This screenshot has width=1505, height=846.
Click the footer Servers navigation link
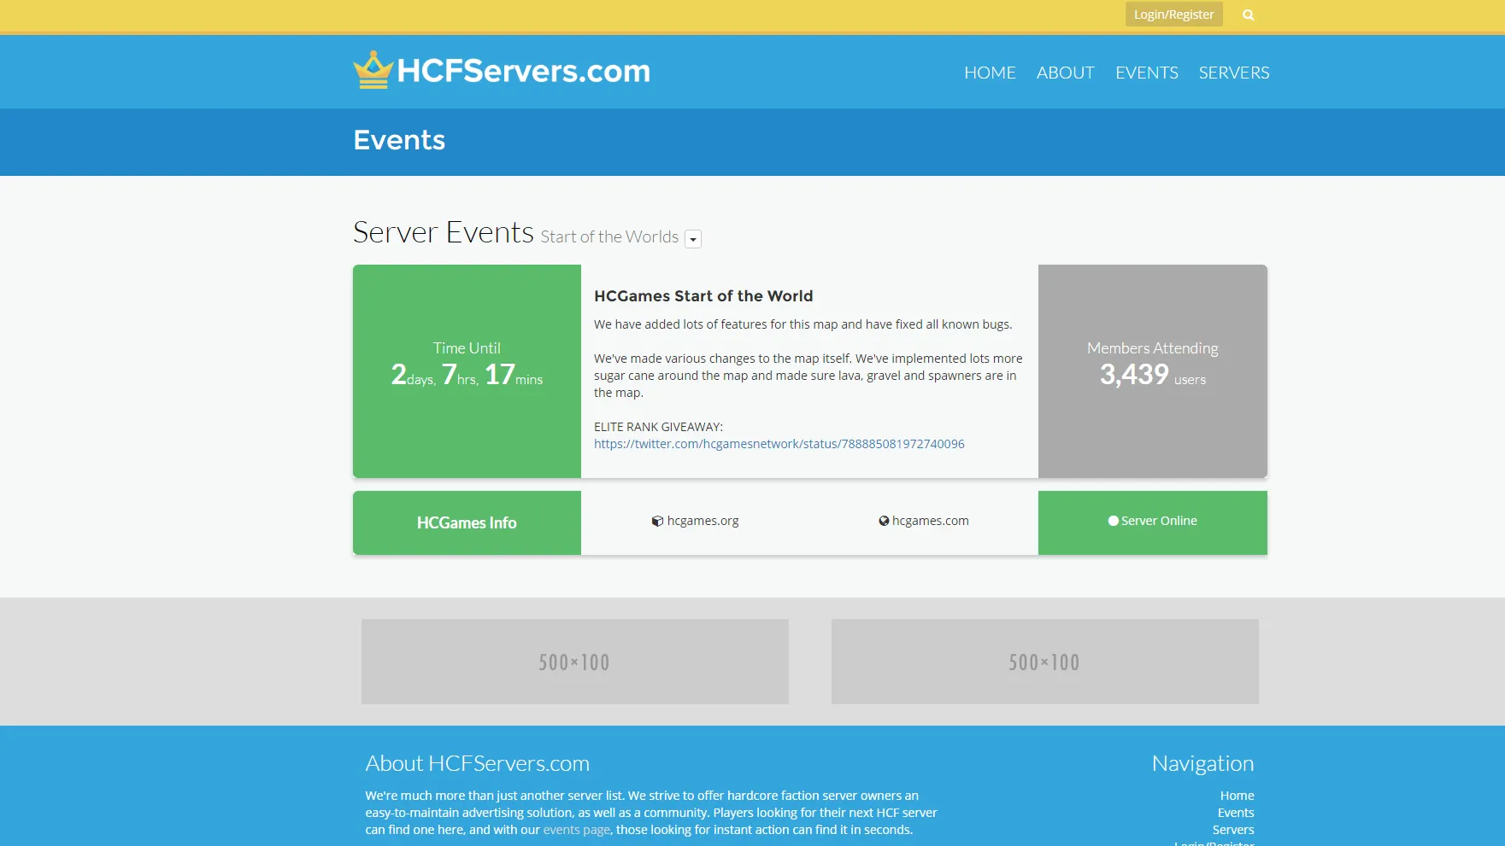pos(1233,830)
